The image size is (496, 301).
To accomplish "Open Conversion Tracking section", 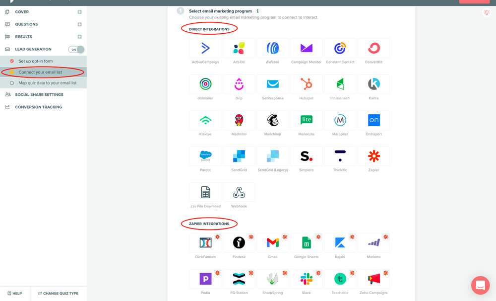I will click(x=39, y=107).
